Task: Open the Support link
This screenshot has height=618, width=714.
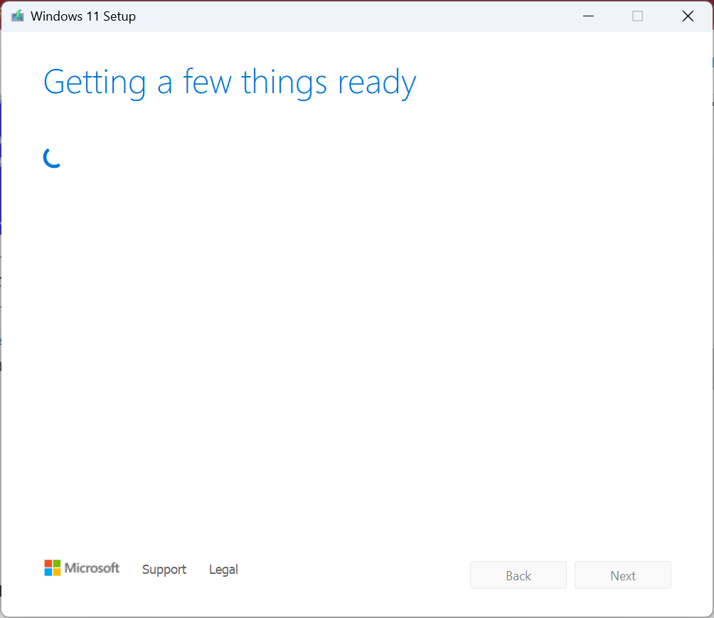Action: pos(164,569)
